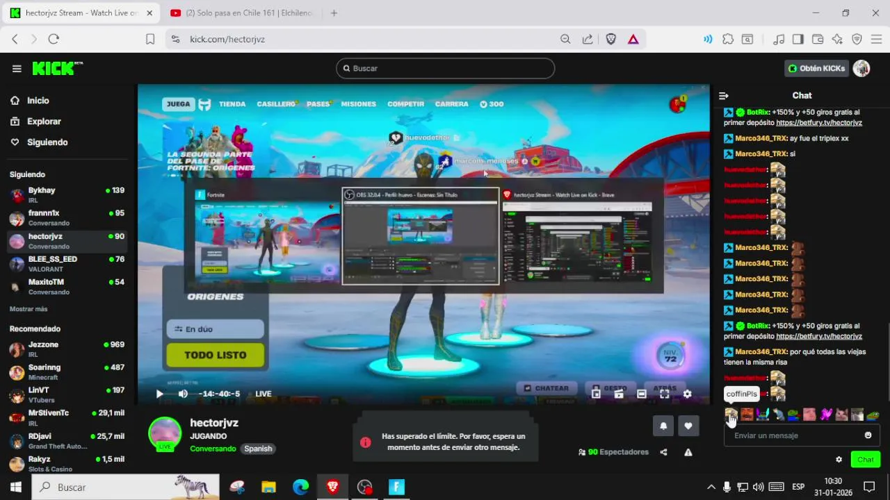Open Jezzone recommended channel
The width and height of the screenshot is (890, 500).
tap(67, 349)
